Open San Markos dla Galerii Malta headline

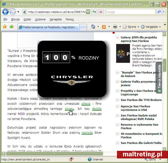pyautogui.click(x=141, y=143)
